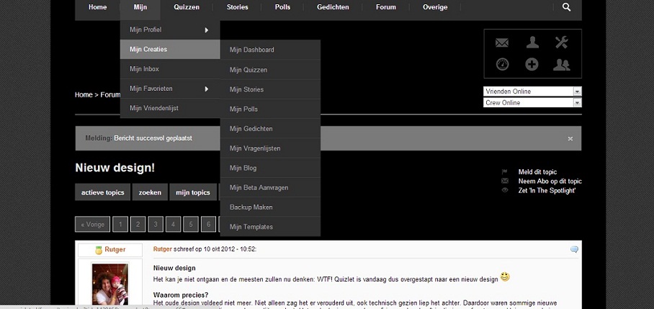
Task: Select Mijn Vriendenlijst menu item
Action: pos(170,108)
